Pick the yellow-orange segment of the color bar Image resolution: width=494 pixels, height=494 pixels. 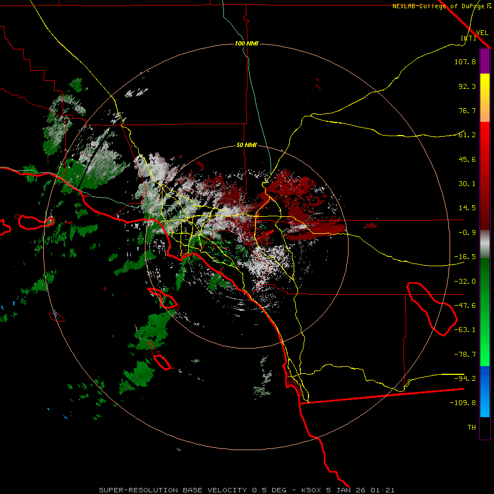[x=485, y=98]
